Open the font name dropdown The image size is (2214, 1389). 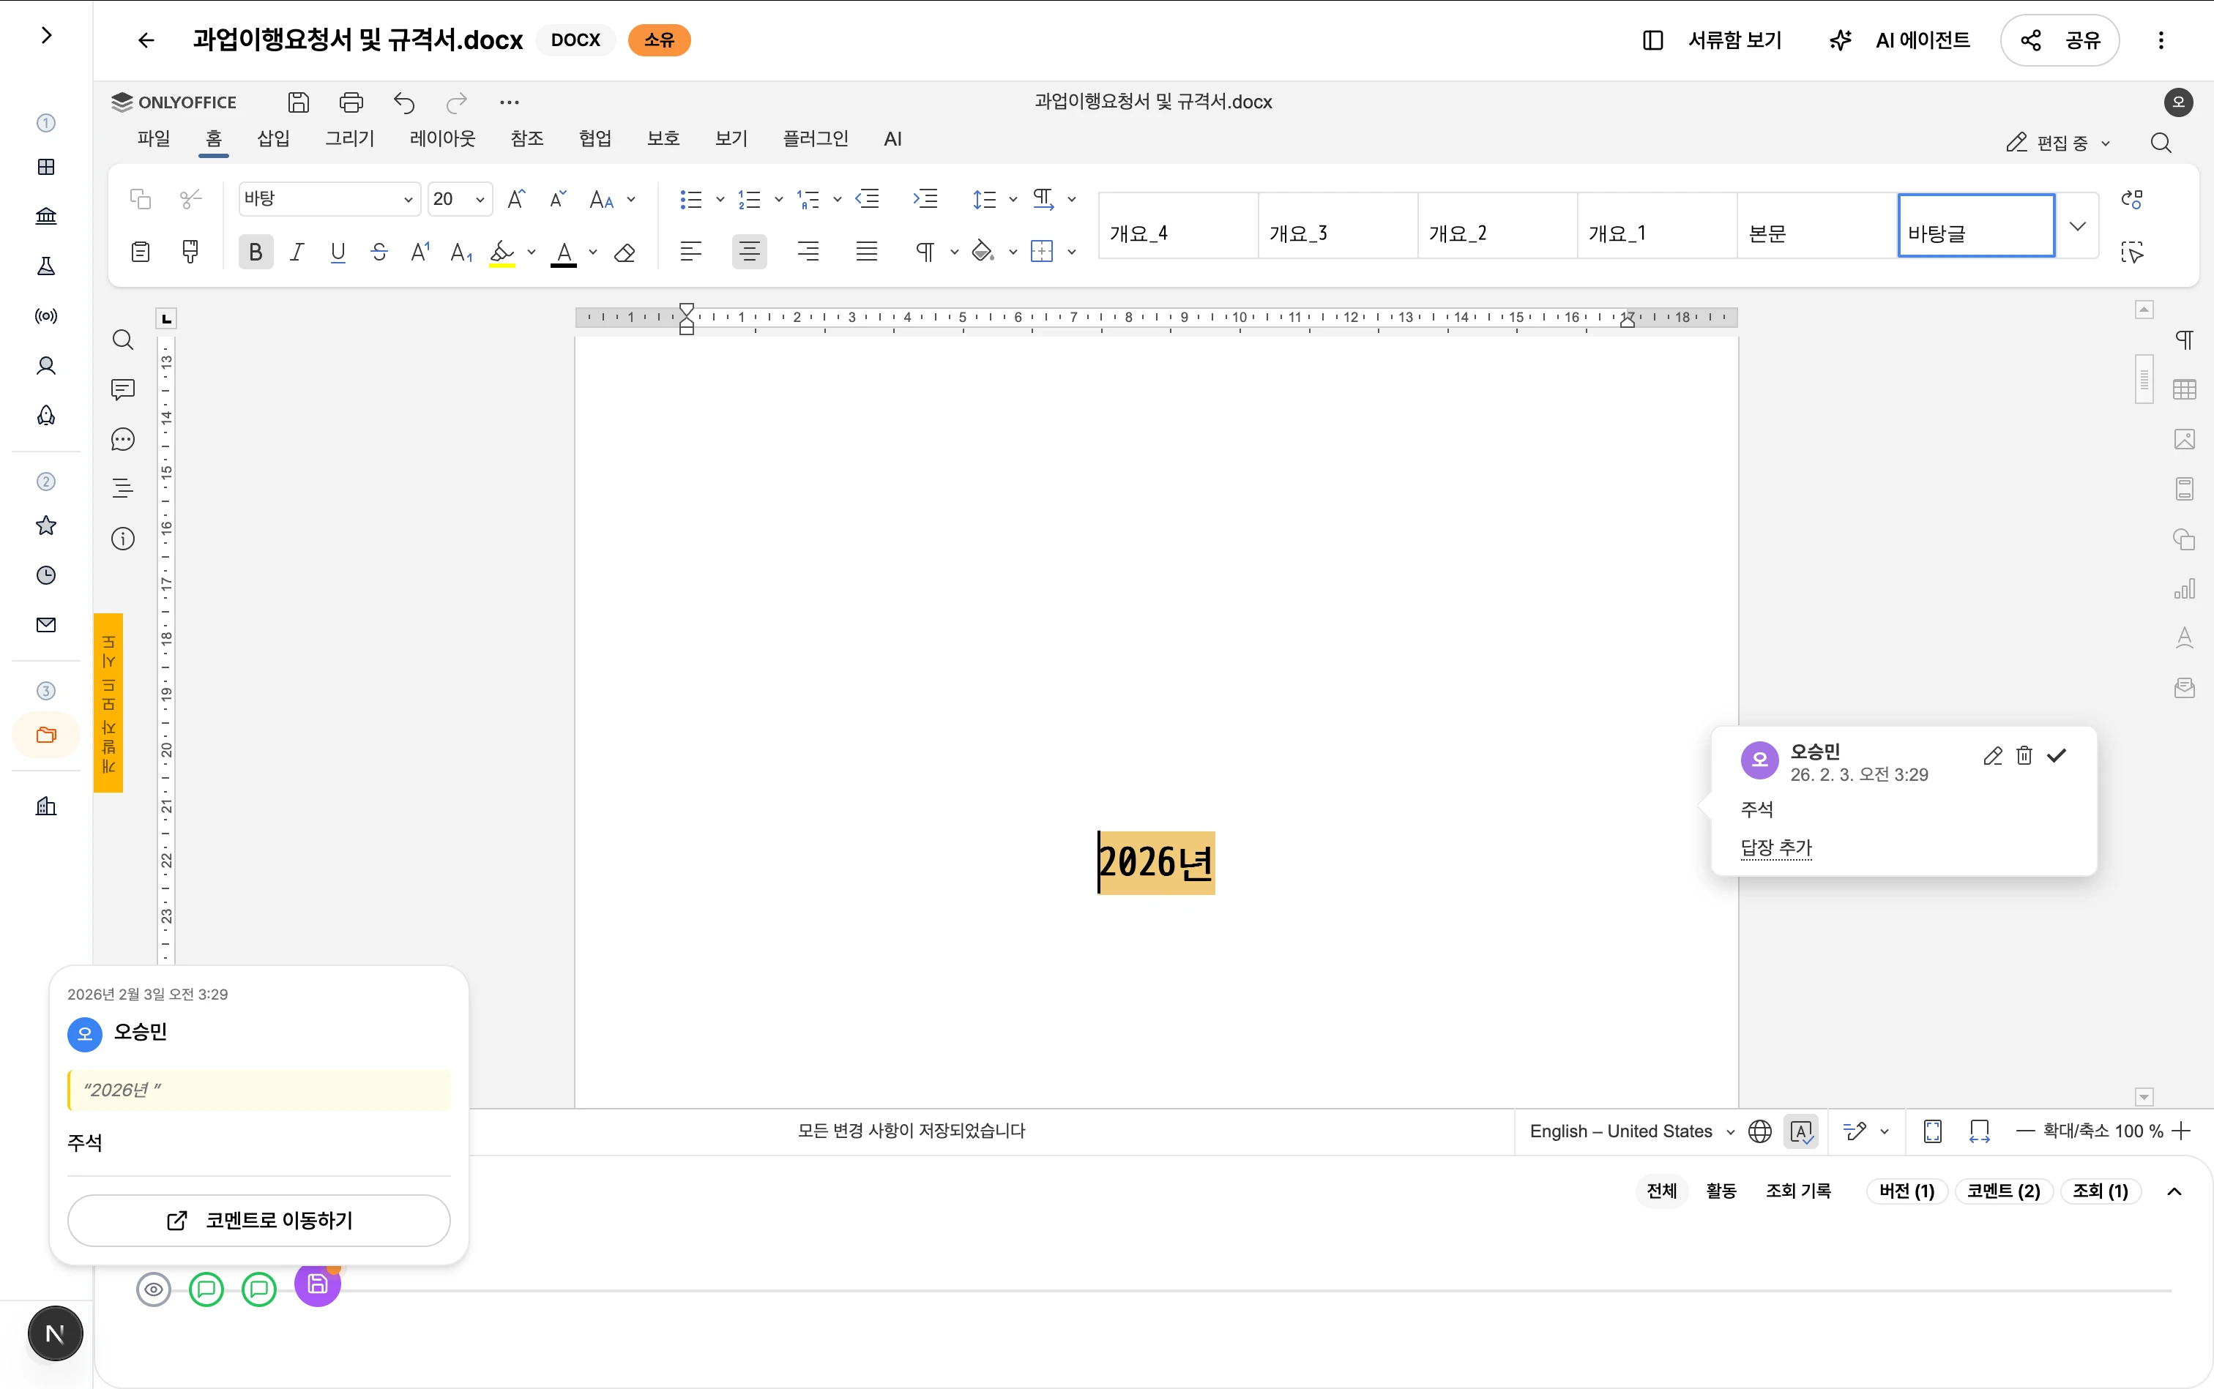[x=329, y=198]
